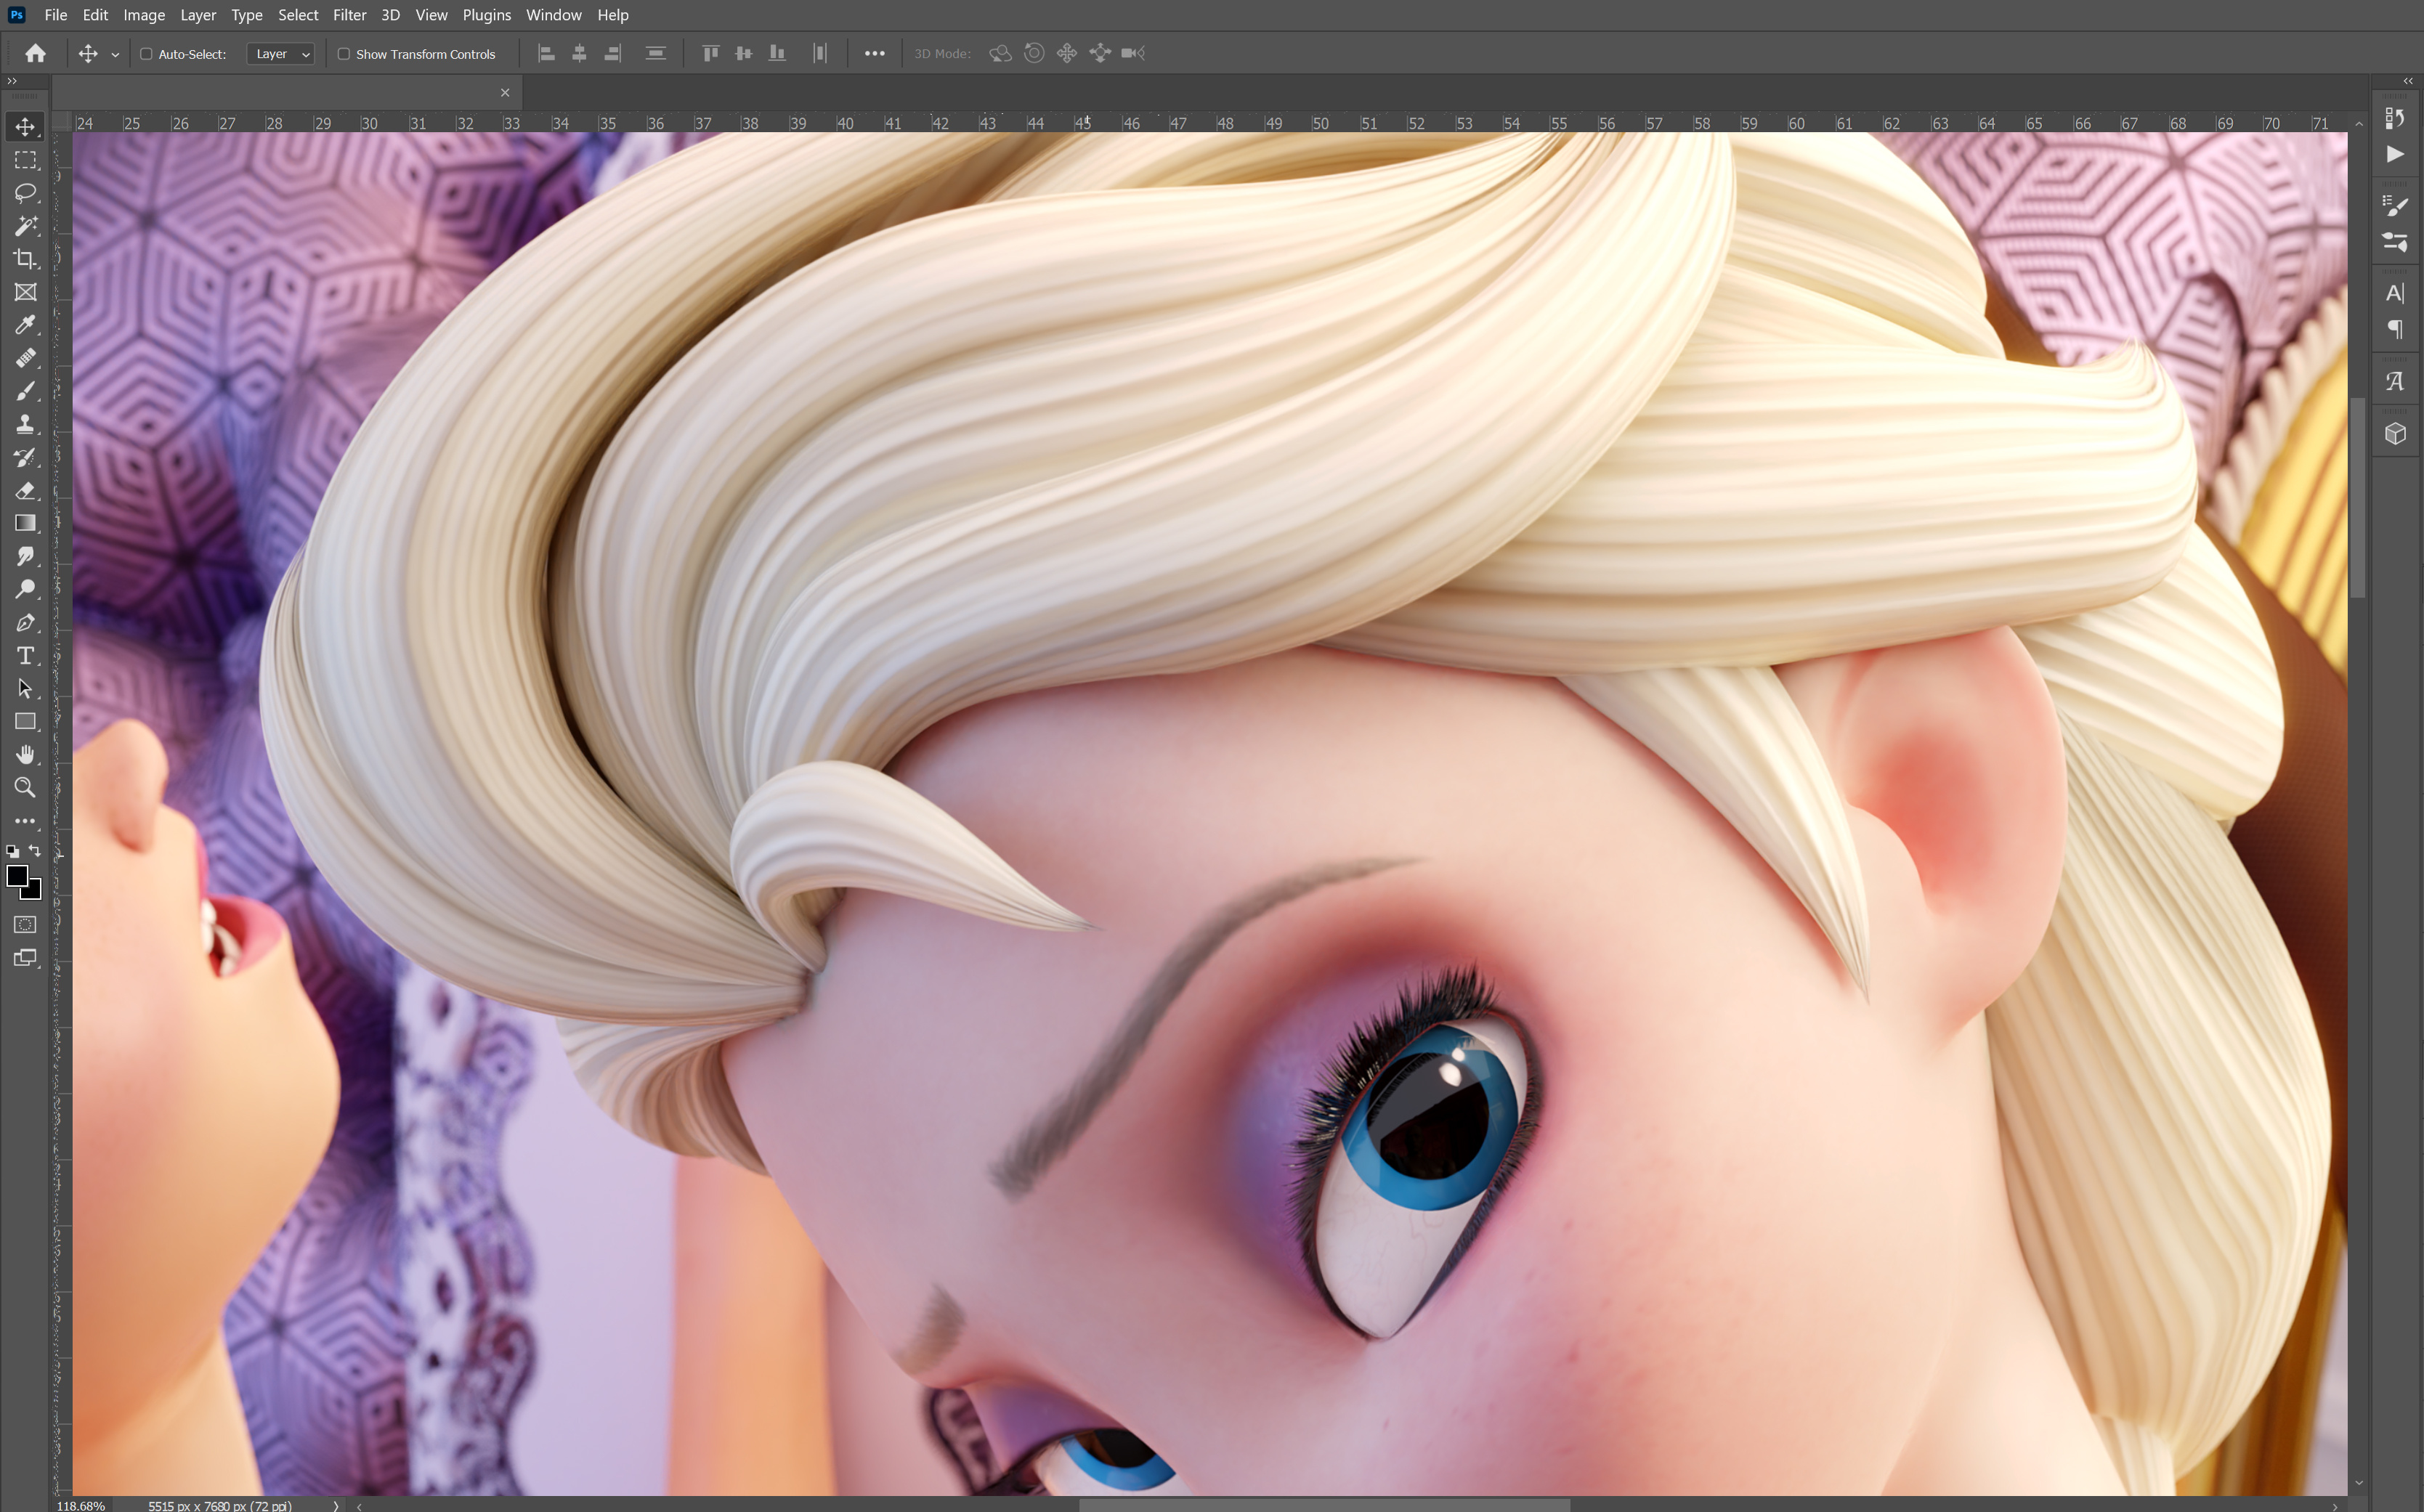
Task: Select the Gradient tool
Action: (x=25, y=523)
